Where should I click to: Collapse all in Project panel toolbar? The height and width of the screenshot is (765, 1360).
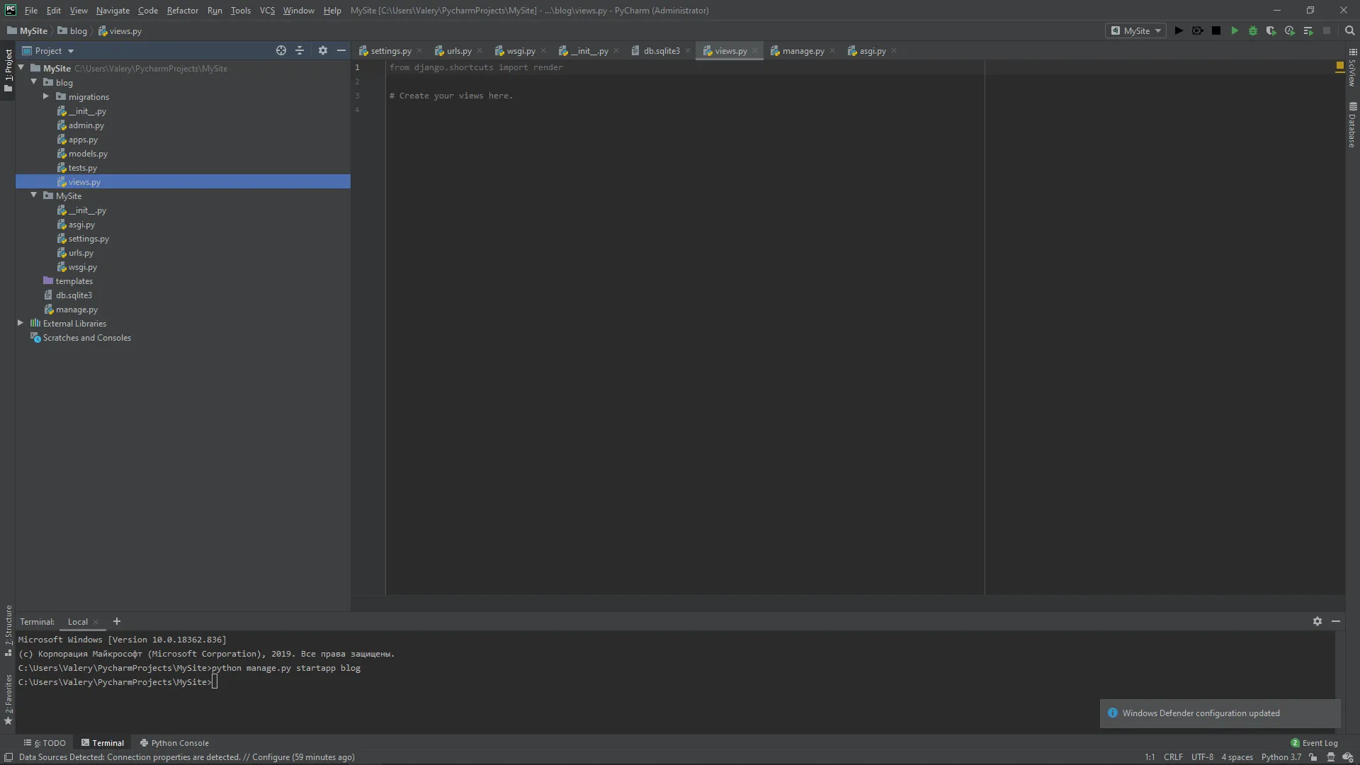tap(300, 50)
